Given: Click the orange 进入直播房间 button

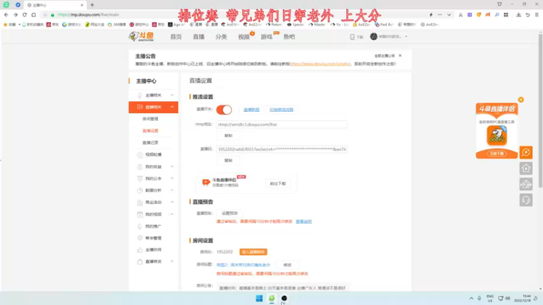Looking at the screenshot, I should [x=253, y=252].
